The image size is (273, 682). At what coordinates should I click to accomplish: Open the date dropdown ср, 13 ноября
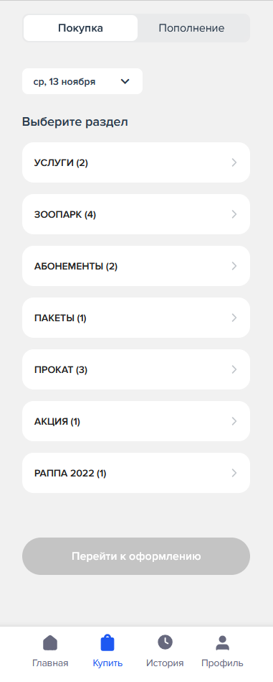pos(82,81)
